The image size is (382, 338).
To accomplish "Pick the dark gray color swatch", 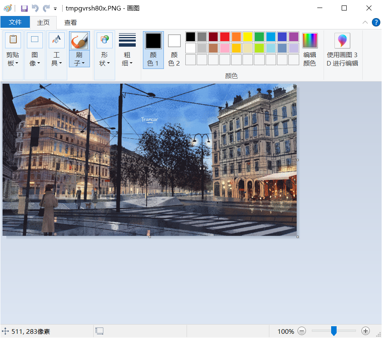I will (202, 37).
